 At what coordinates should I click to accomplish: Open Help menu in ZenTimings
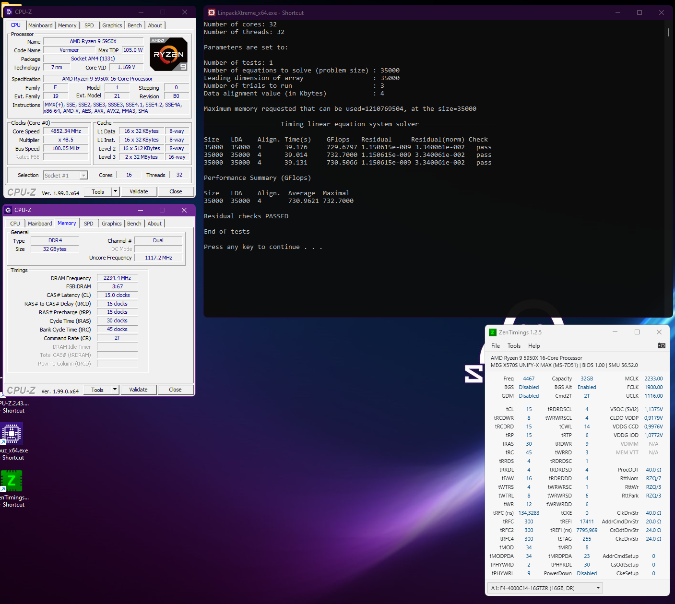coord(534,346)
